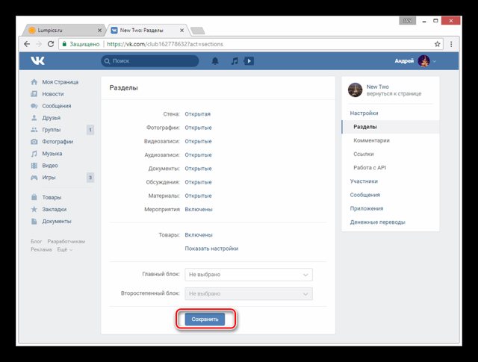
Task: Click the browser back arrow
Action: point(27,44)
